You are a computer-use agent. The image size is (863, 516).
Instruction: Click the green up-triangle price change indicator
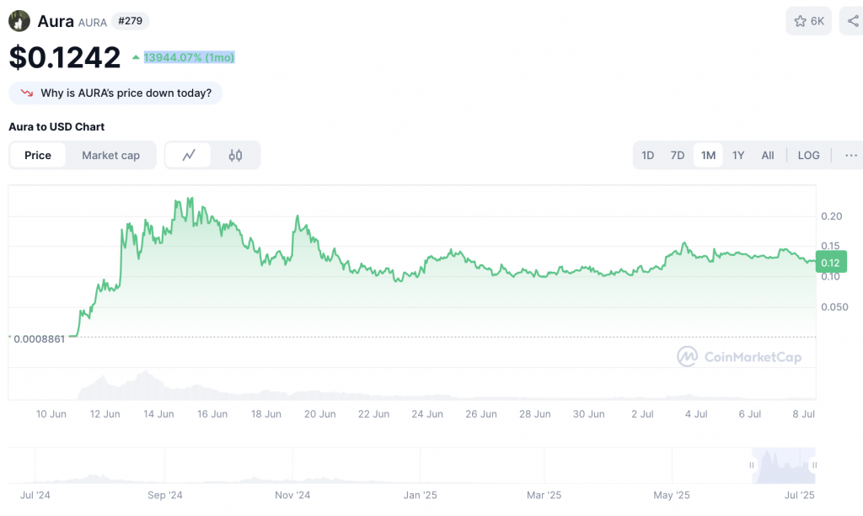(x=136, y=57)
